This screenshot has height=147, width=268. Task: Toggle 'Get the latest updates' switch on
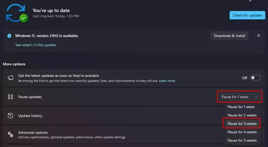[256, 78]
